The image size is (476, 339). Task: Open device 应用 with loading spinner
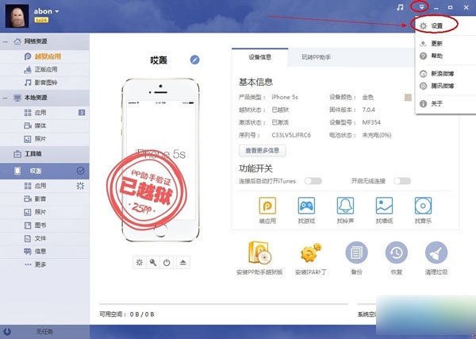coord(44,186)
